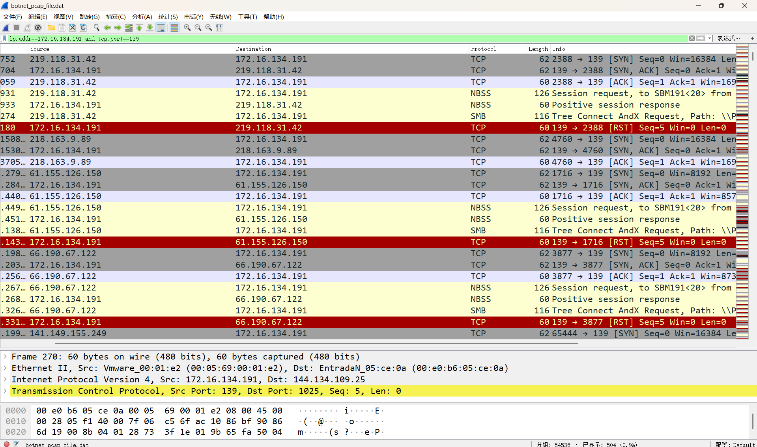This screenshot has height=447, width=757.
Task: Open capture options gear icon
Action: tap(38, 28)
